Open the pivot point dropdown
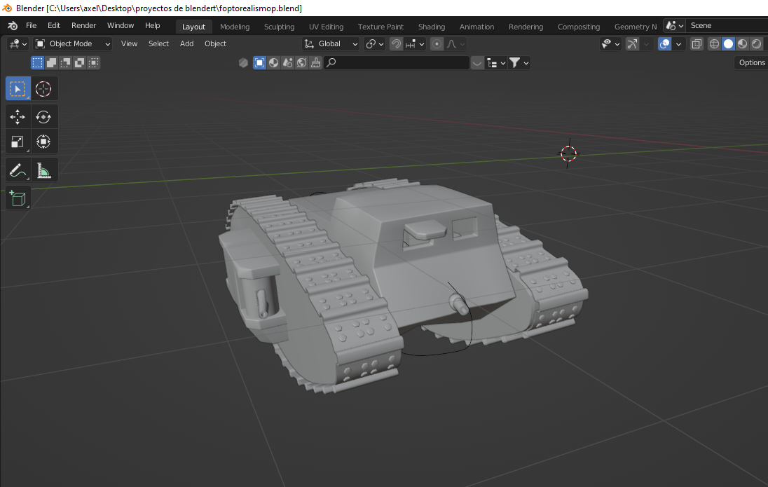The width and height of the screenshot is (768, 487). click(x=375, y=44)
